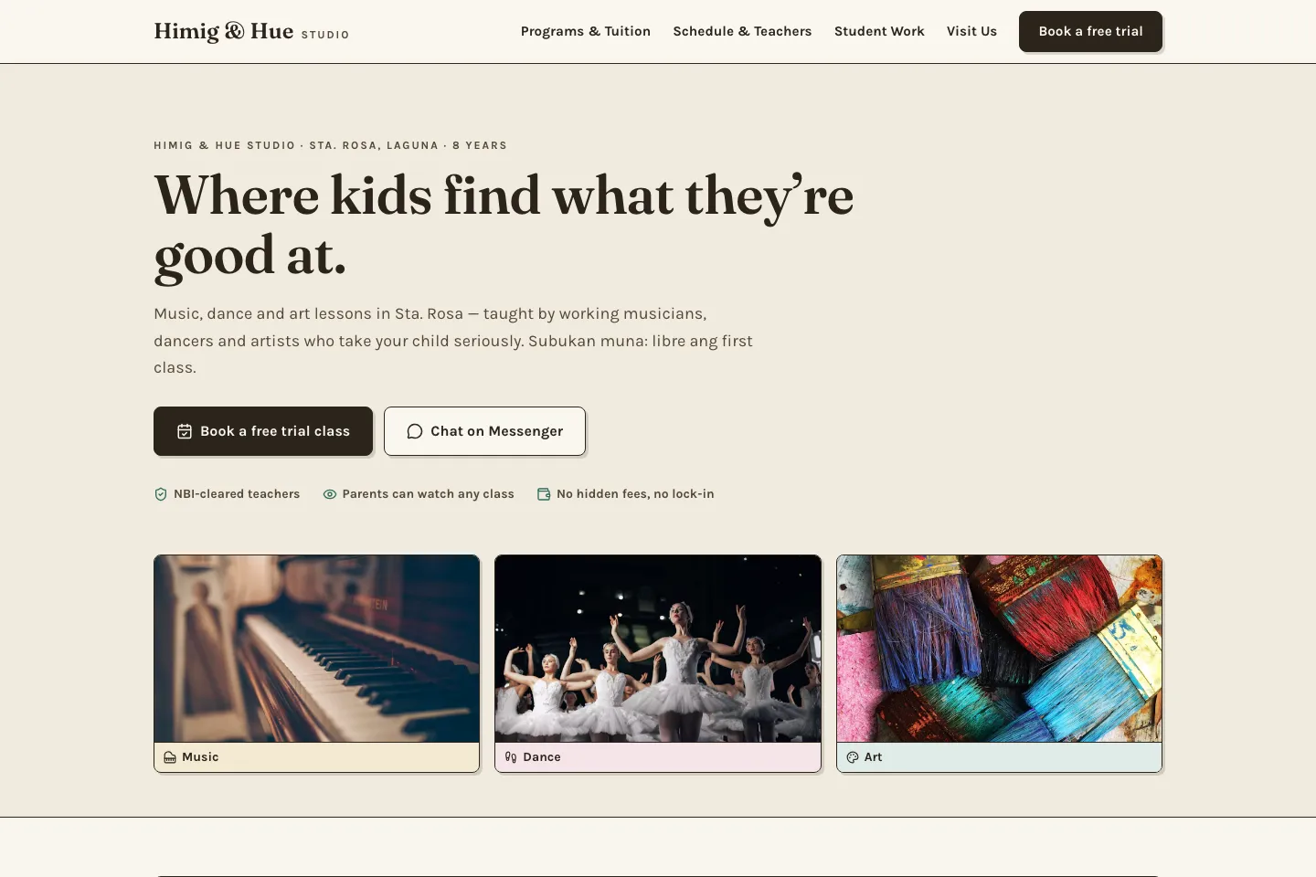Open the piano keyboard Music photo
Screen dimensions: 1316x877
tap(316, 649)
